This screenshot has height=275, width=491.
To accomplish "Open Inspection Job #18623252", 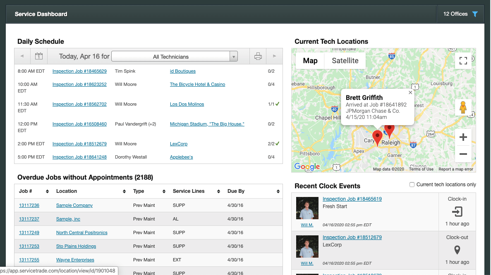I will coord(79,84).
